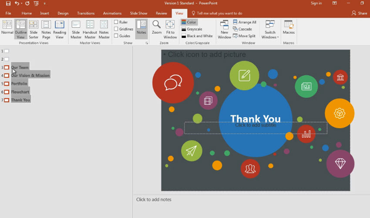Open Slide Master view
This screenshot has height=218, width=370.
(x=76, y=29)
